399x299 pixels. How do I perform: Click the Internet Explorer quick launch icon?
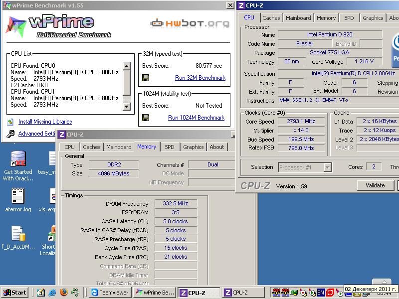pyautogui.click(x=52, y=293)
